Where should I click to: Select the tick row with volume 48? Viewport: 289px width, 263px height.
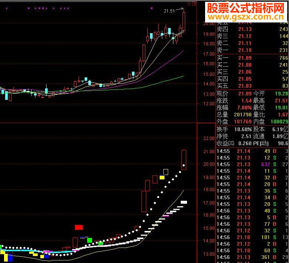point(252,211)
